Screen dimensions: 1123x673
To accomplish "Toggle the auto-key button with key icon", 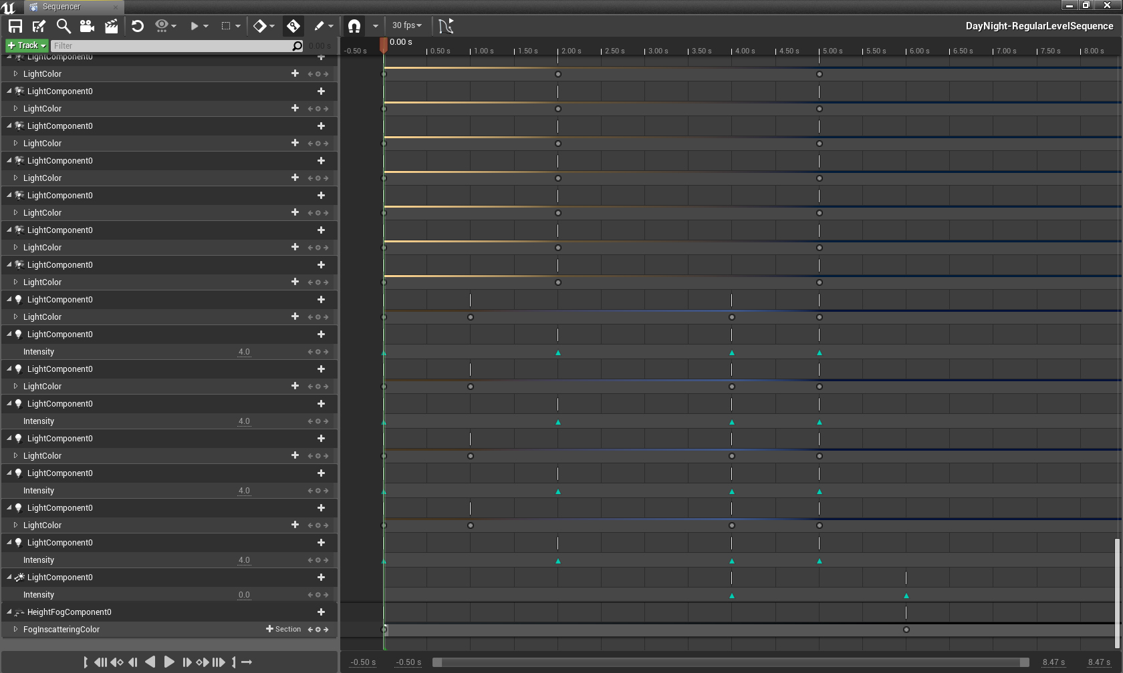I will pyautogui.click(x=293, y=26).
